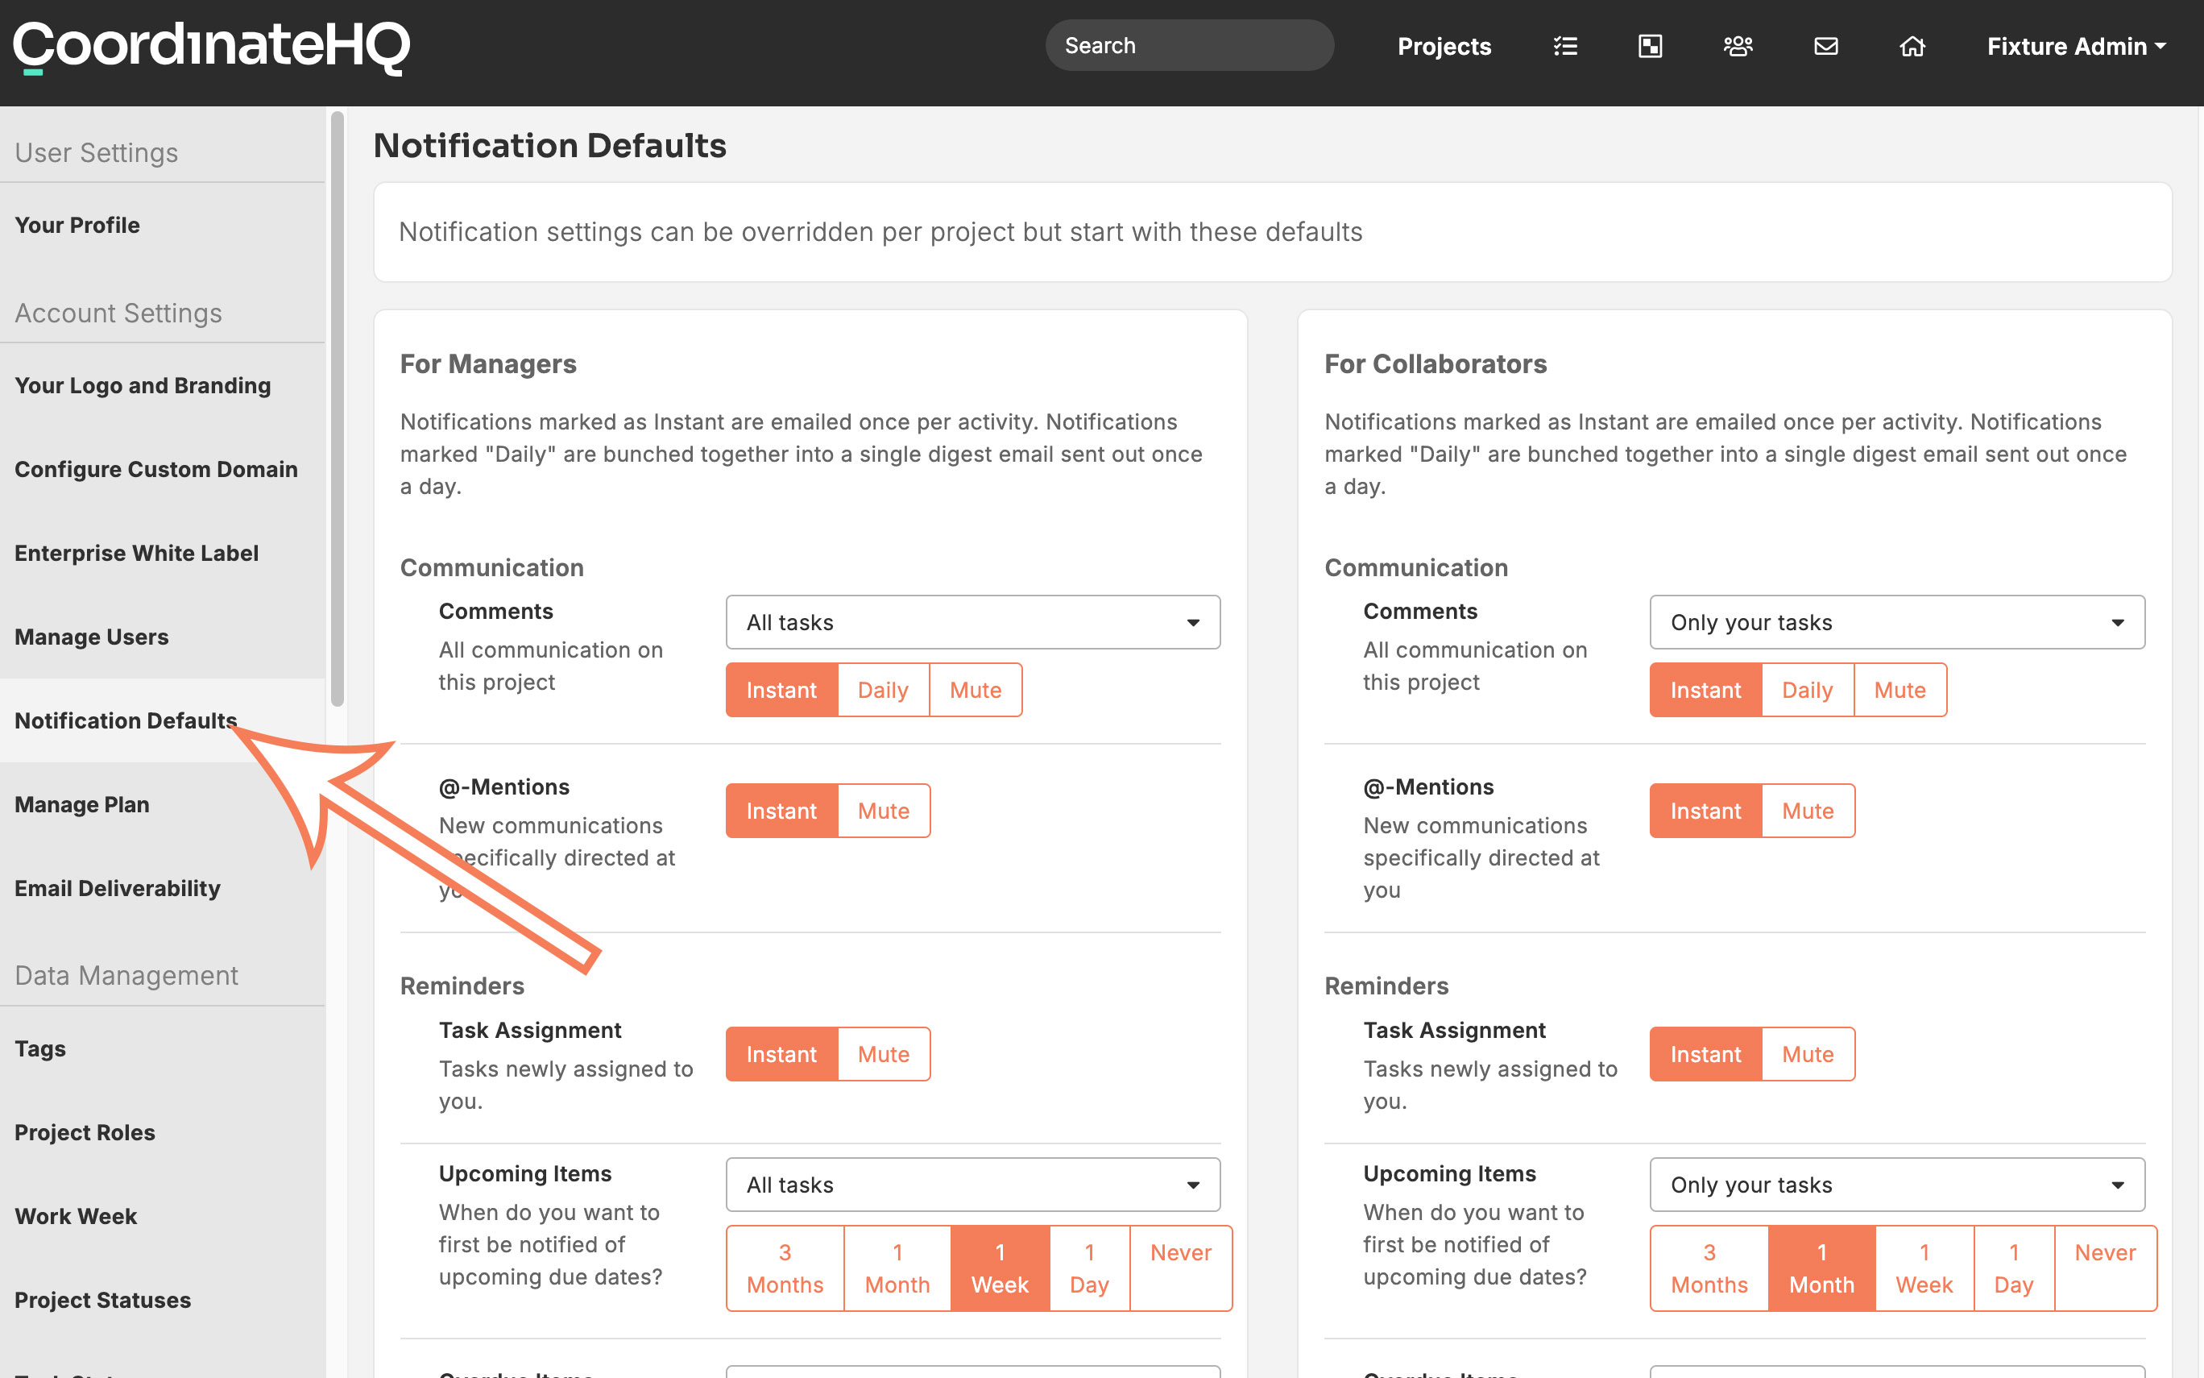Open the people/team icon in header
The width and height of the screenshot is (2204, 1378).
tap(1738, 46)
